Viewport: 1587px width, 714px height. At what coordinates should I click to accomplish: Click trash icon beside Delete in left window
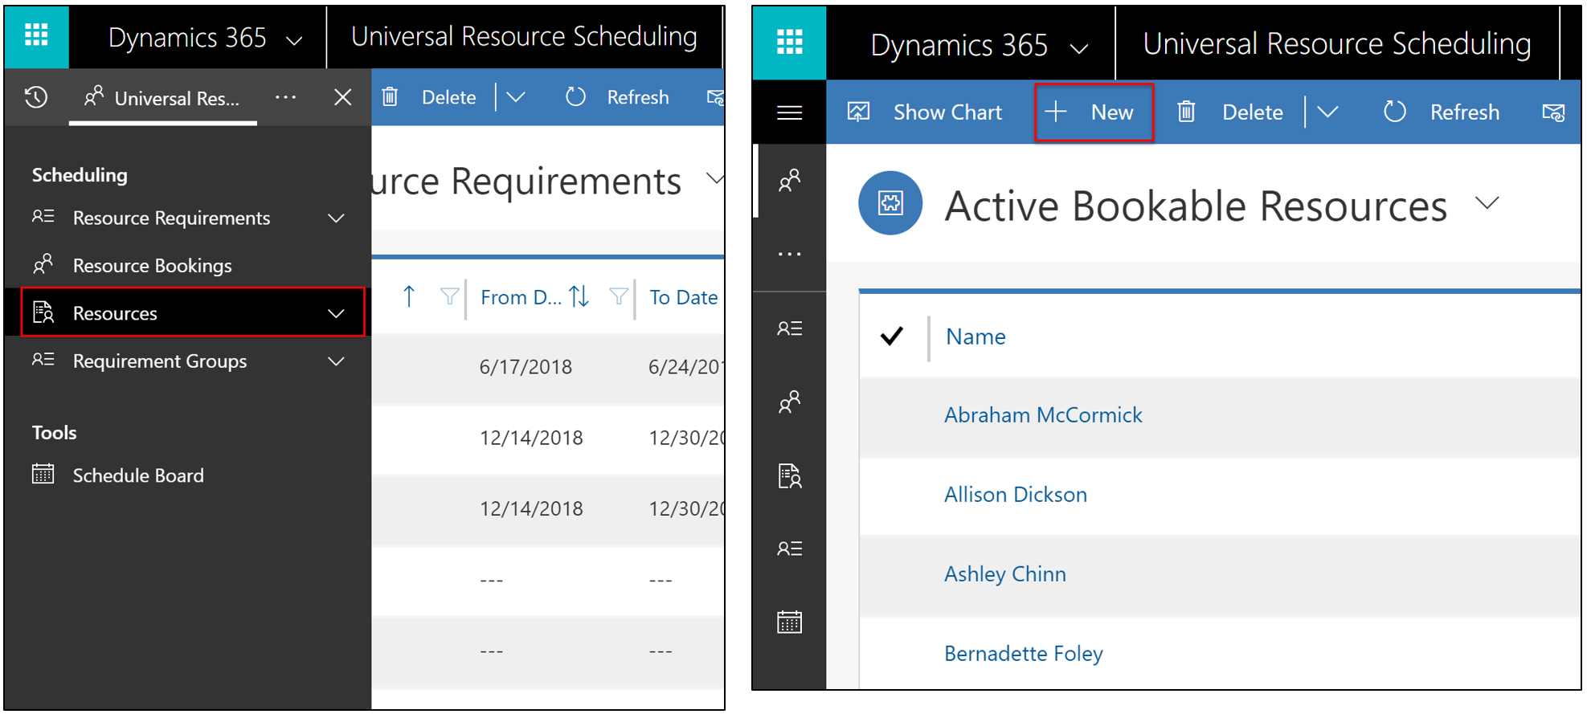click(390, 97)
